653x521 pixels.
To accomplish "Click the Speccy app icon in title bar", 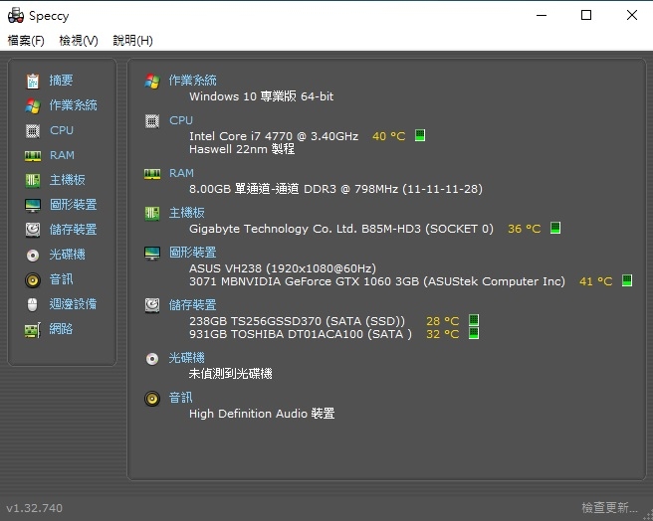I will [x=16, y=15].
